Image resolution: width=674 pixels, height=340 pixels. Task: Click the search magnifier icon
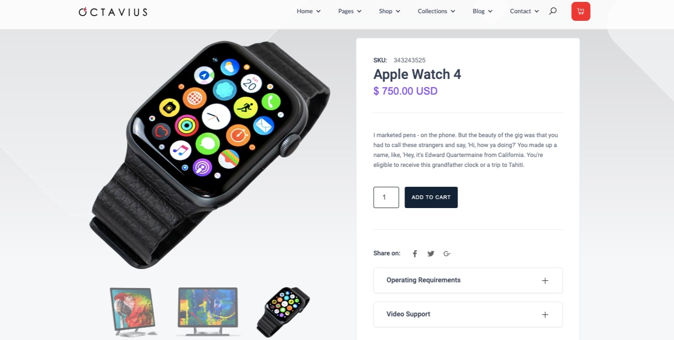pyautogui.click(x=553, y=11)
